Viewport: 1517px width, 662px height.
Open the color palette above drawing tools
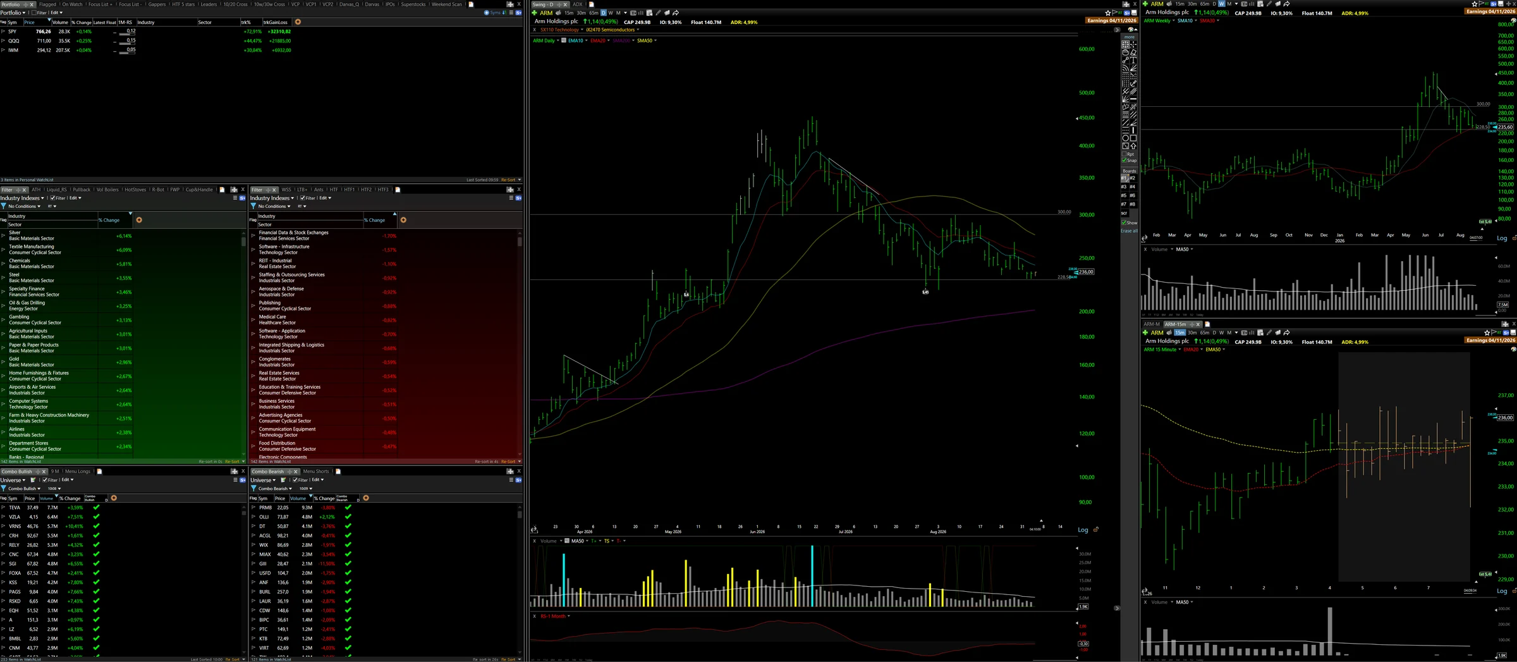click(x=1130, y=29)
